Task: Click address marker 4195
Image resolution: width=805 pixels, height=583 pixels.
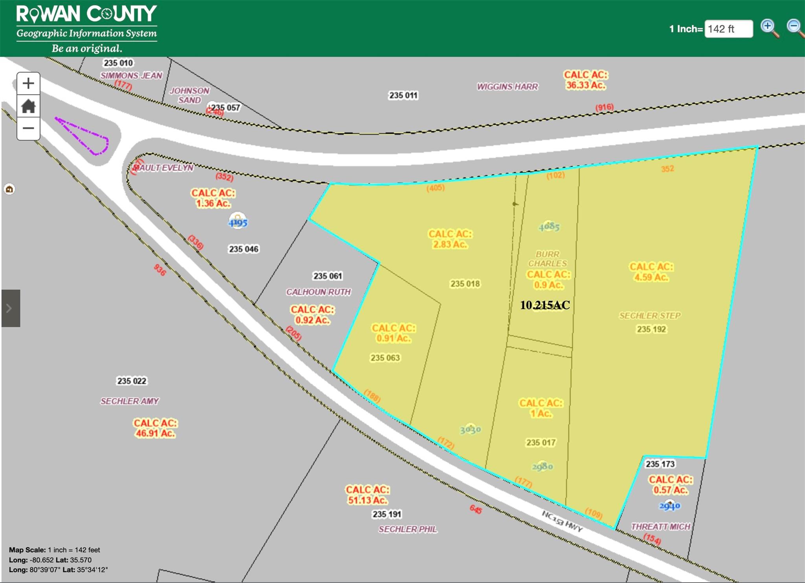Action: click(238, 222)
